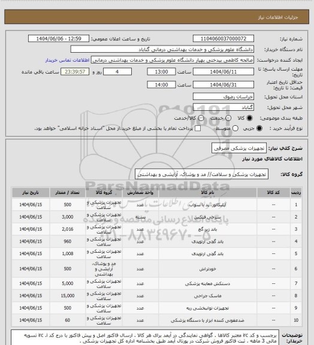Select item name خودتراش
Viewport: 314px width, 345px height.
208,269
